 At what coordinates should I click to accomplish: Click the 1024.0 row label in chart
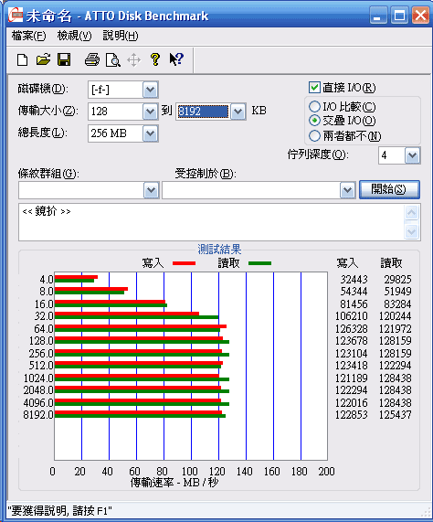(38, 378)
